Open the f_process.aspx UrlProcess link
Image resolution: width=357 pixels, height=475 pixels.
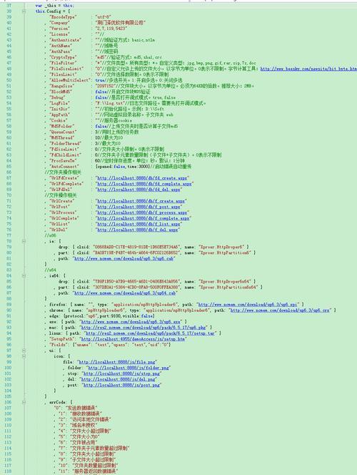[142, 212]
